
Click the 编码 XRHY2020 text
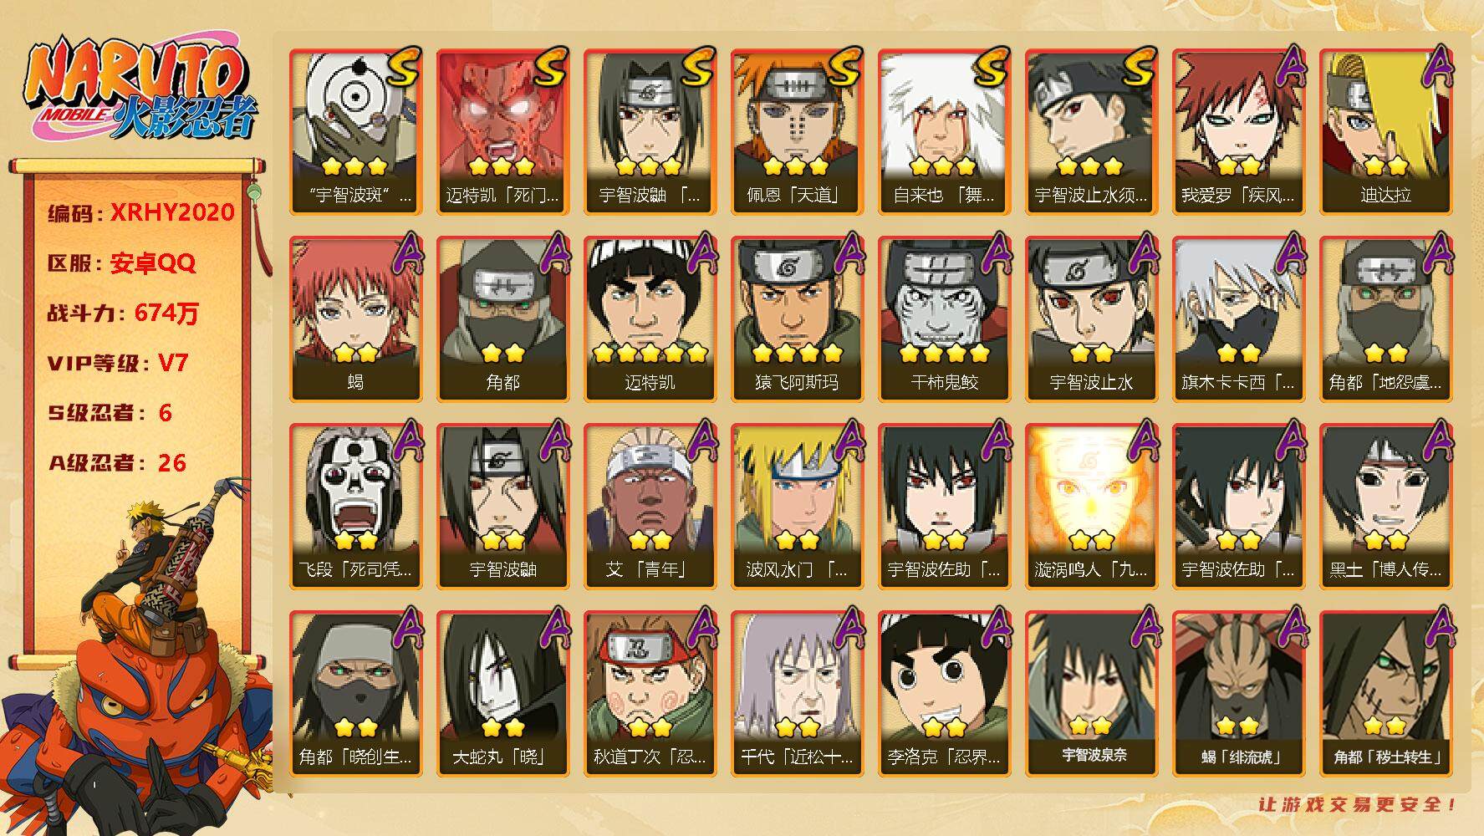141,212
